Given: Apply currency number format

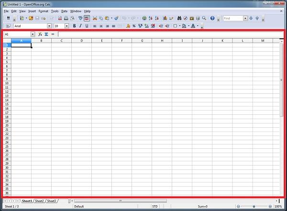Looking at the screenshot, I should (128, 26).
